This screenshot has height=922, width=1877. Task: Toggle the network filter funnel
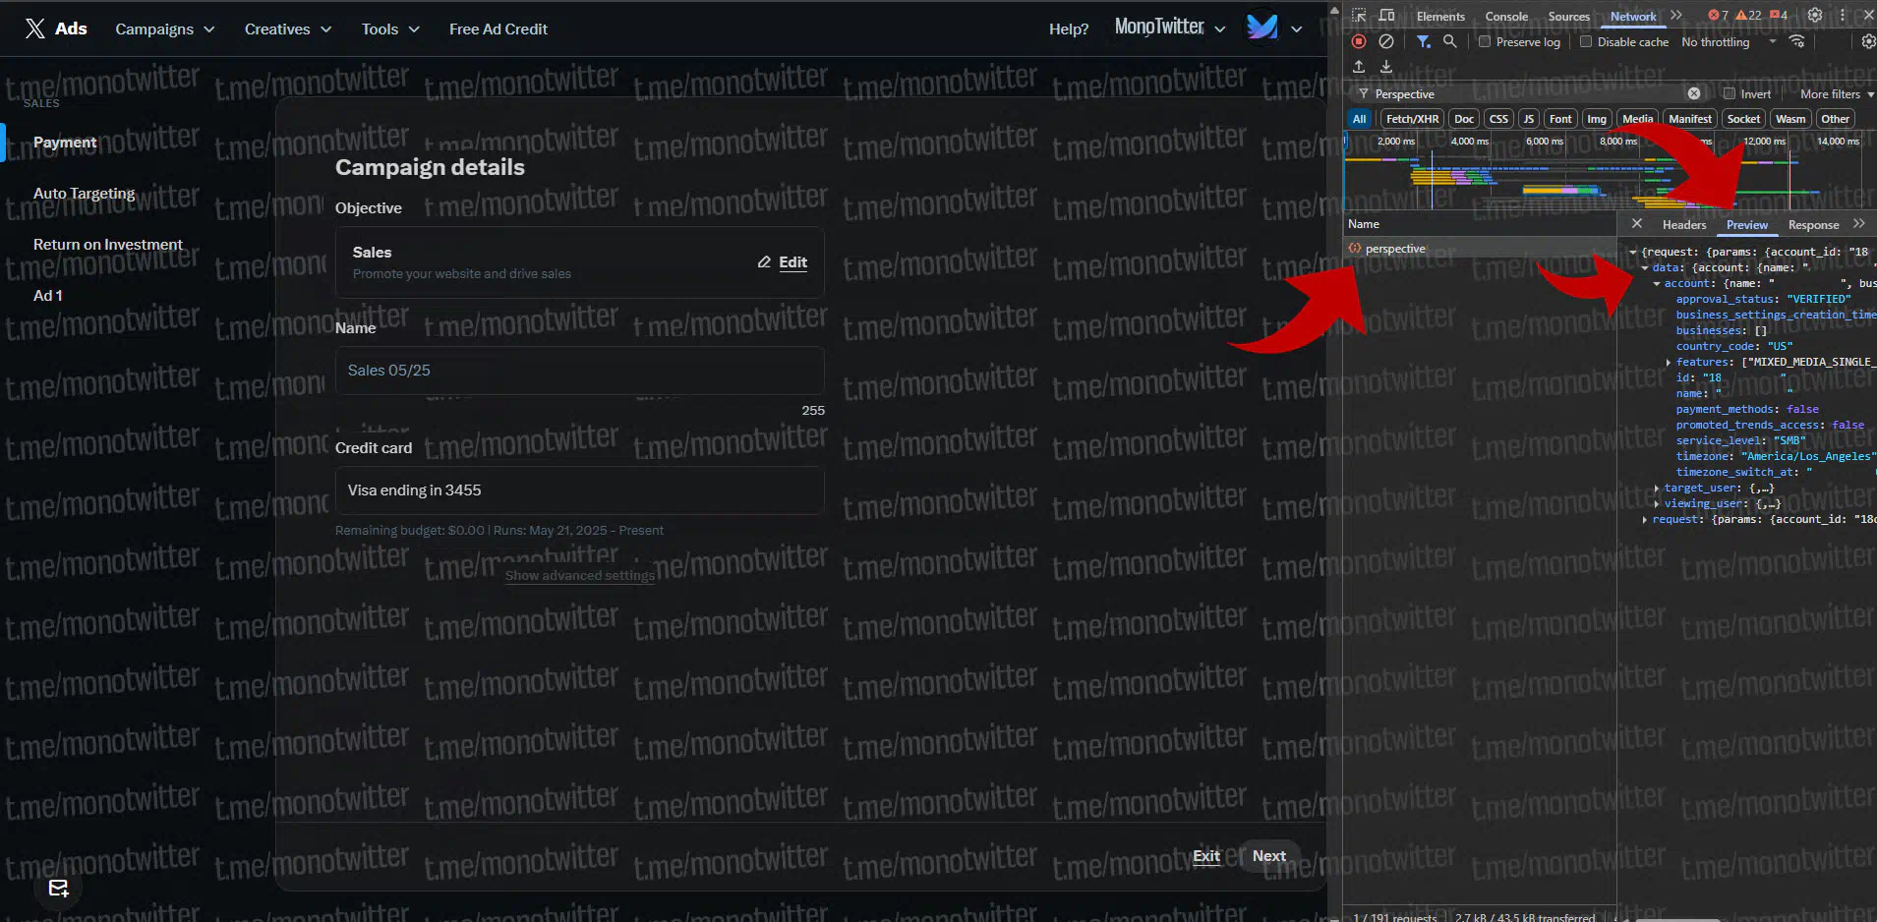1423,41
